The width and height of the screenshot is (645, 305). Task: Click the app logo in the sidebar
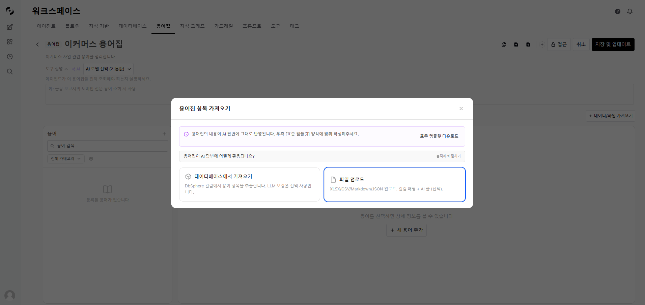pyautogui.click(x=10, y=11)
